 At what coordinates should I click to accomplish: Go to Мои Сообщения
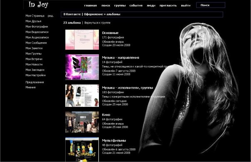coord(36,43)
